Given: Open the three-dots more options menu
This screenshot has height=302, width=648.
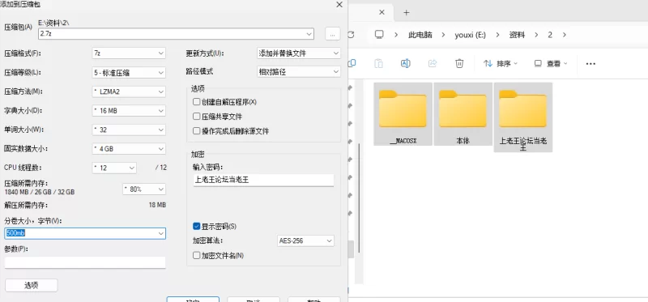Looking at the screenshot, I should (590, 64).
